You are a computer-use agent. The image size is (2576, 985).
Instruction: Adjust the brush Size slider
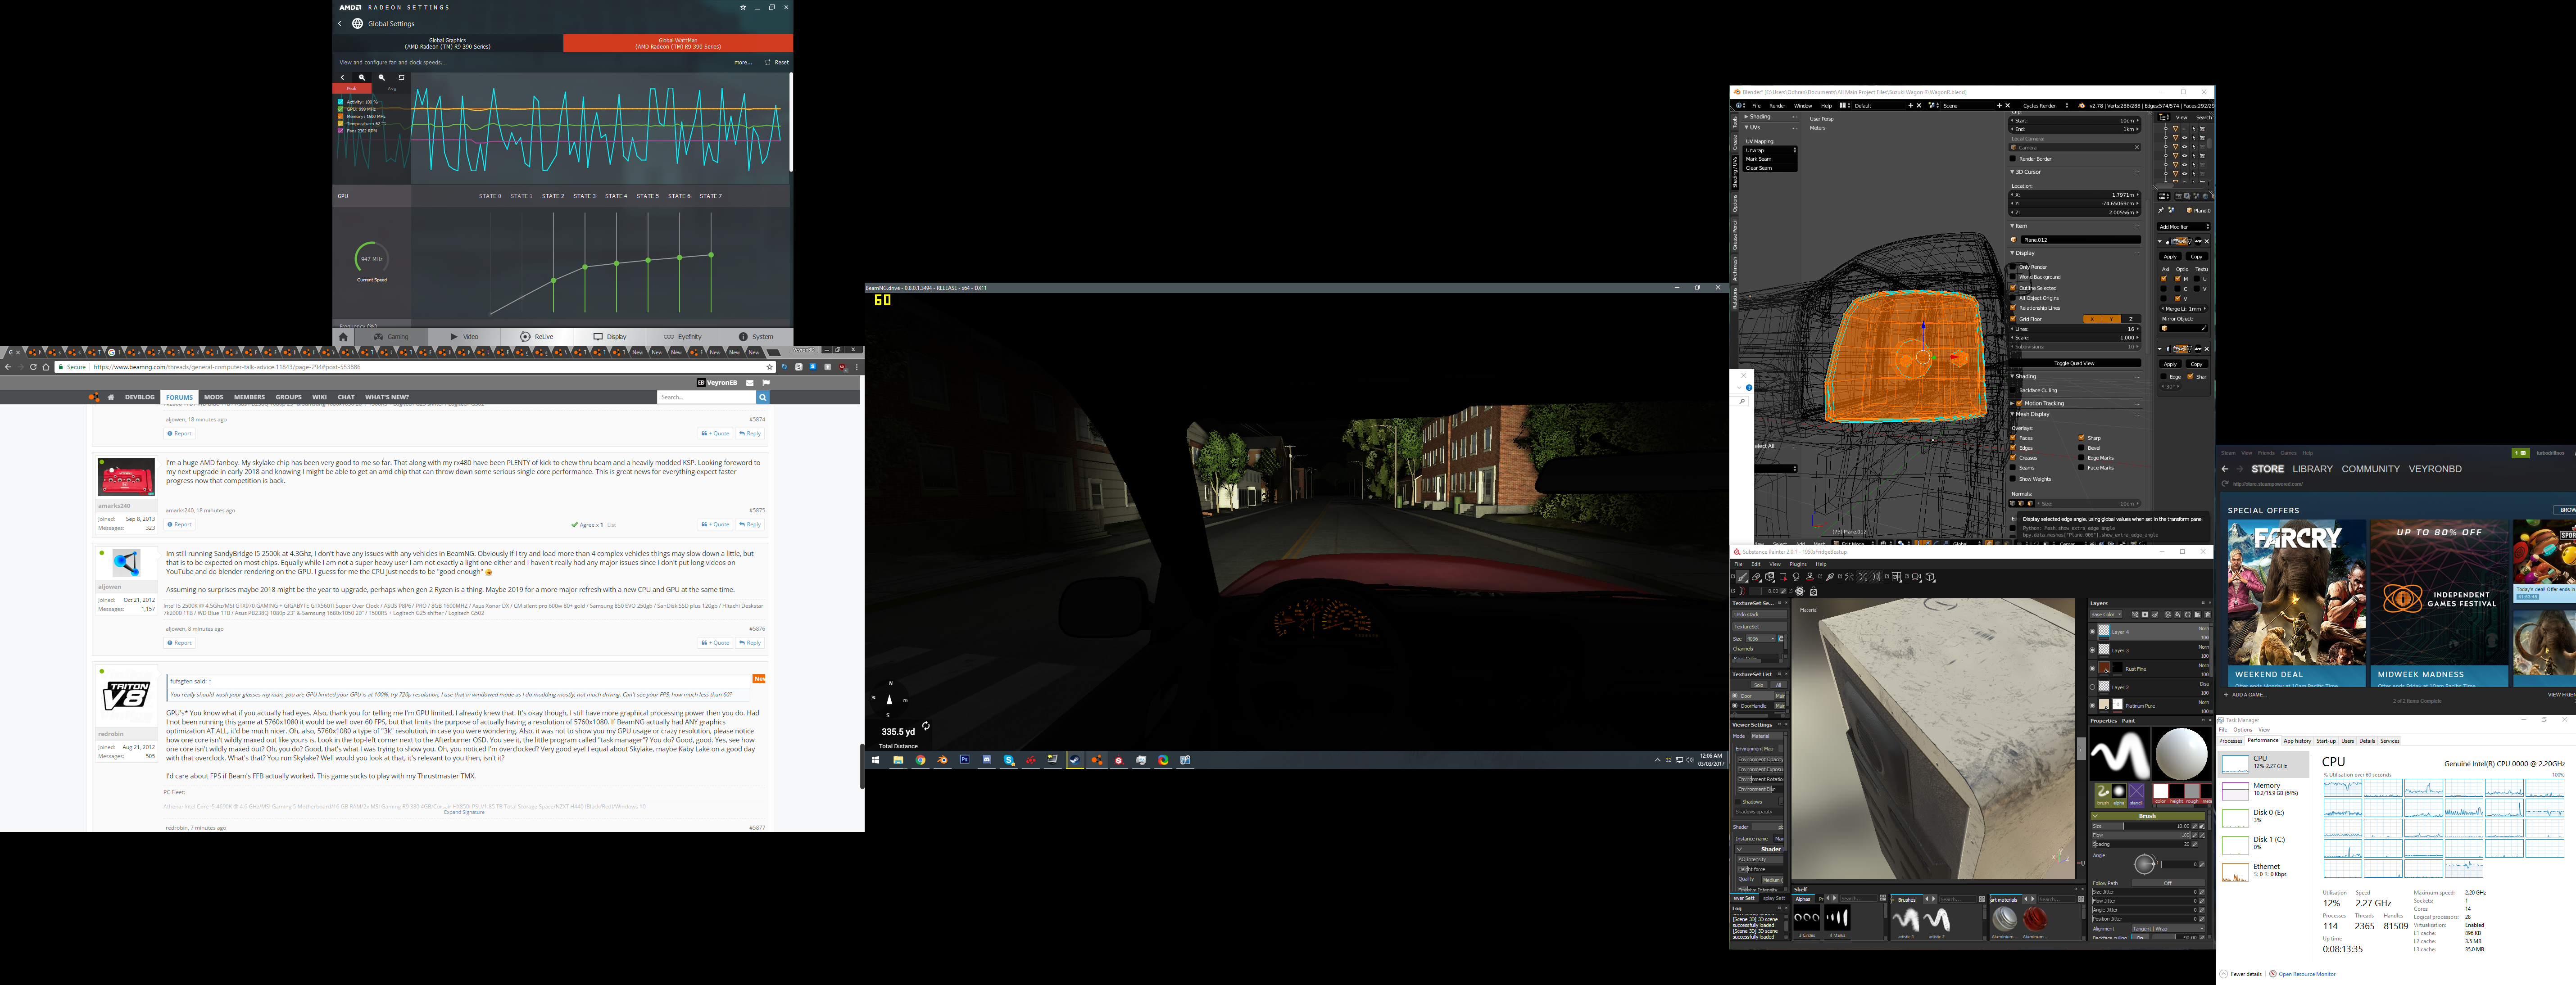(x=2141, y=826)
